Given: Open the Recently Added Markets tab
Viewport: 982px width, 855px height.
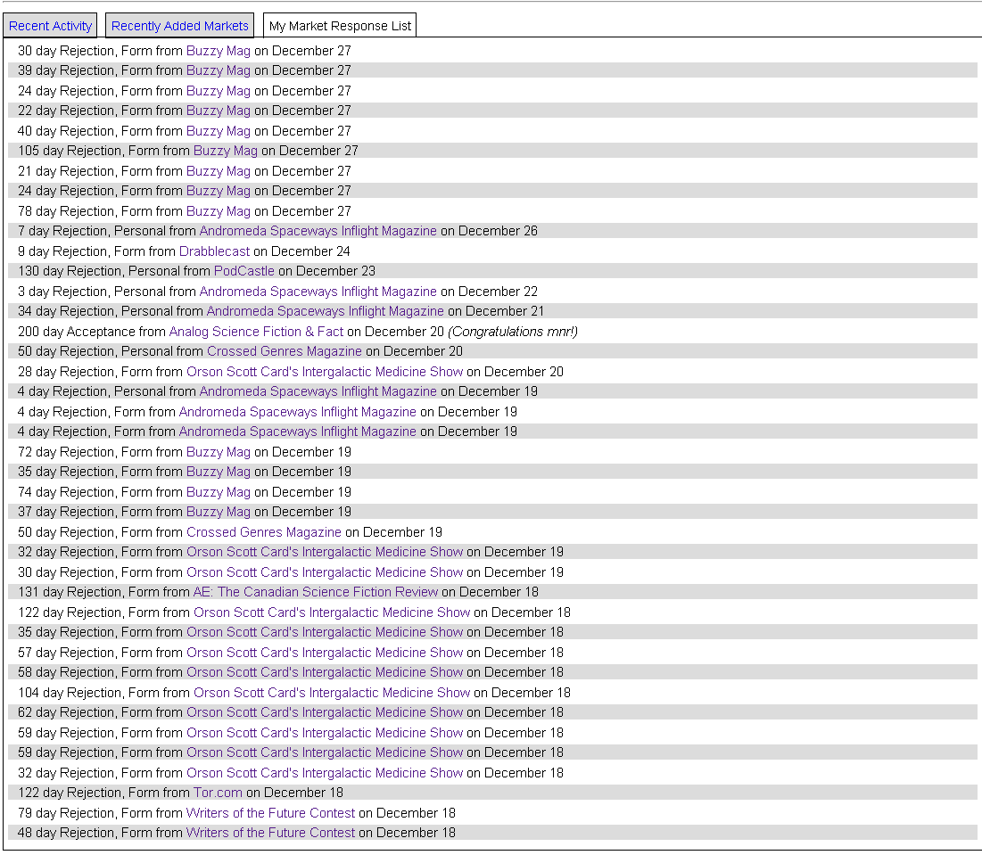Looking at the screenshot, I should tap(180, 26).
